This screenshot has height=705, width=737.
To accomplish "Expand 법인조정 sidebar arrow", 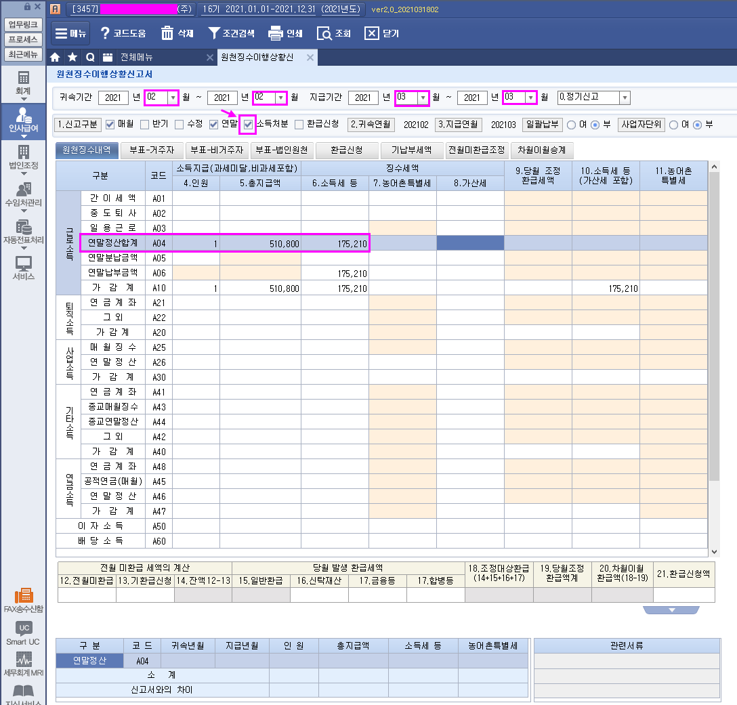I will (x=24, y=174).
